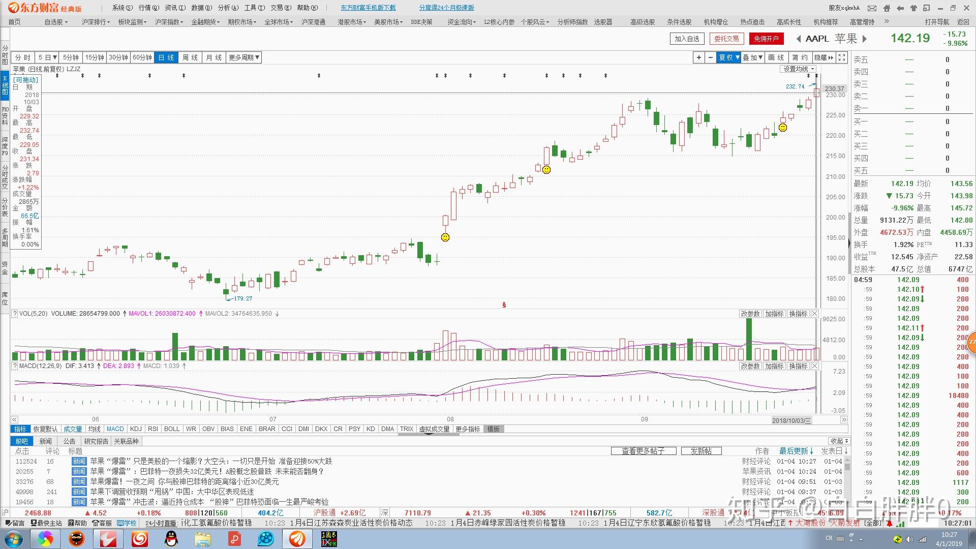This screenshot has height=549, width=976.
Task: Open 学校 school link in status bar
Action: (x=127, y=523)
